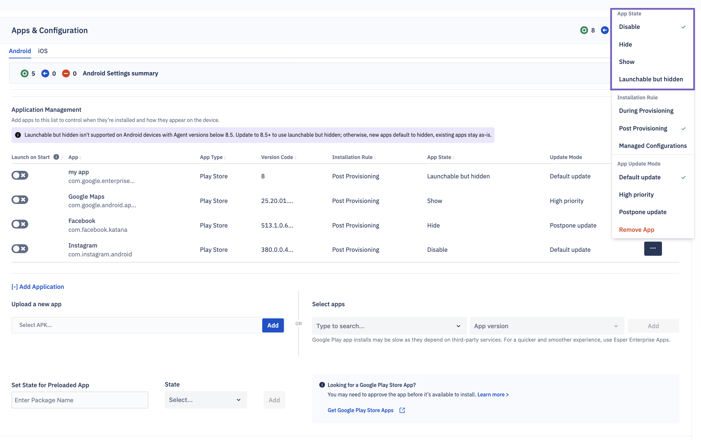This screenshot has width=701, height=440.
Task: Open Managed Configurations from menu
Action: [652, 146]
